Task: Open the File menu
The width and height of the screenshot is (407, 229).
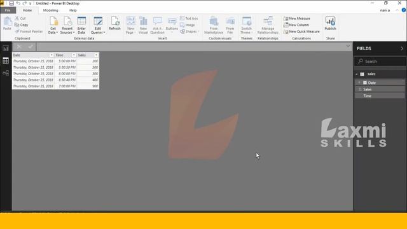Action: point(8,10)
